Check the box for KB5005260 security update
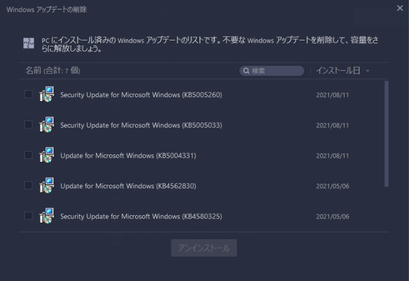This screenshot has width=409, height=281. point(28,94)
